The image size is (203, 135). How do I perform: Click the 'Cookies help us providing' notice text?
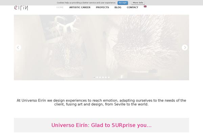[86, 3]
